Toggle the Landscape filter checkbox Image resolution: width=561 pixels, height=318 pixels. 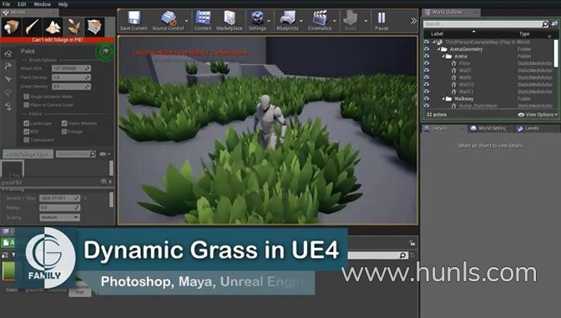[x=26, y=123]
